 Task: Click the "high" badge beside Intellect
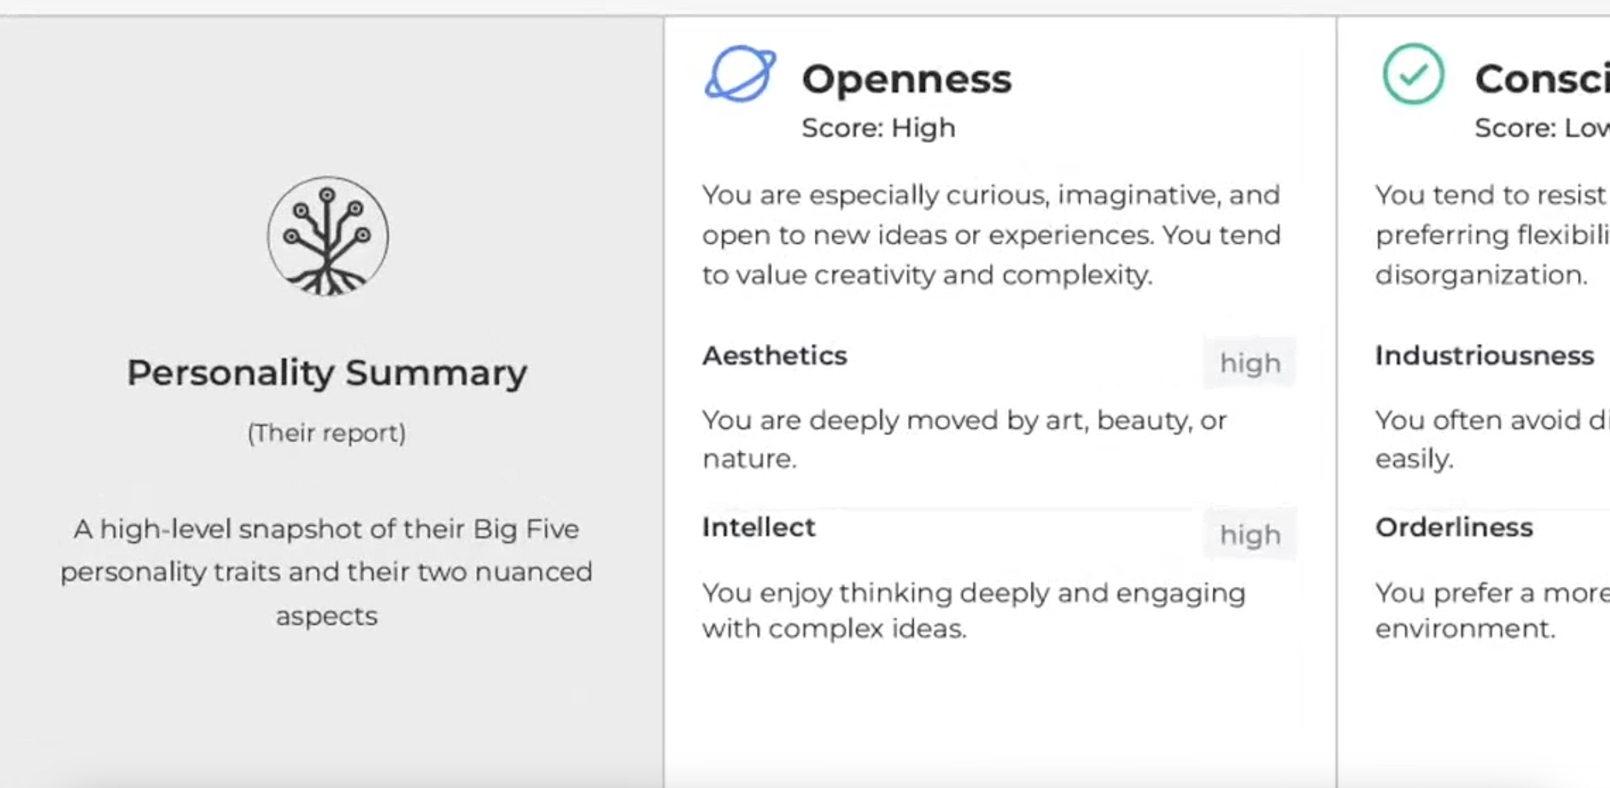pos(1250,535)
